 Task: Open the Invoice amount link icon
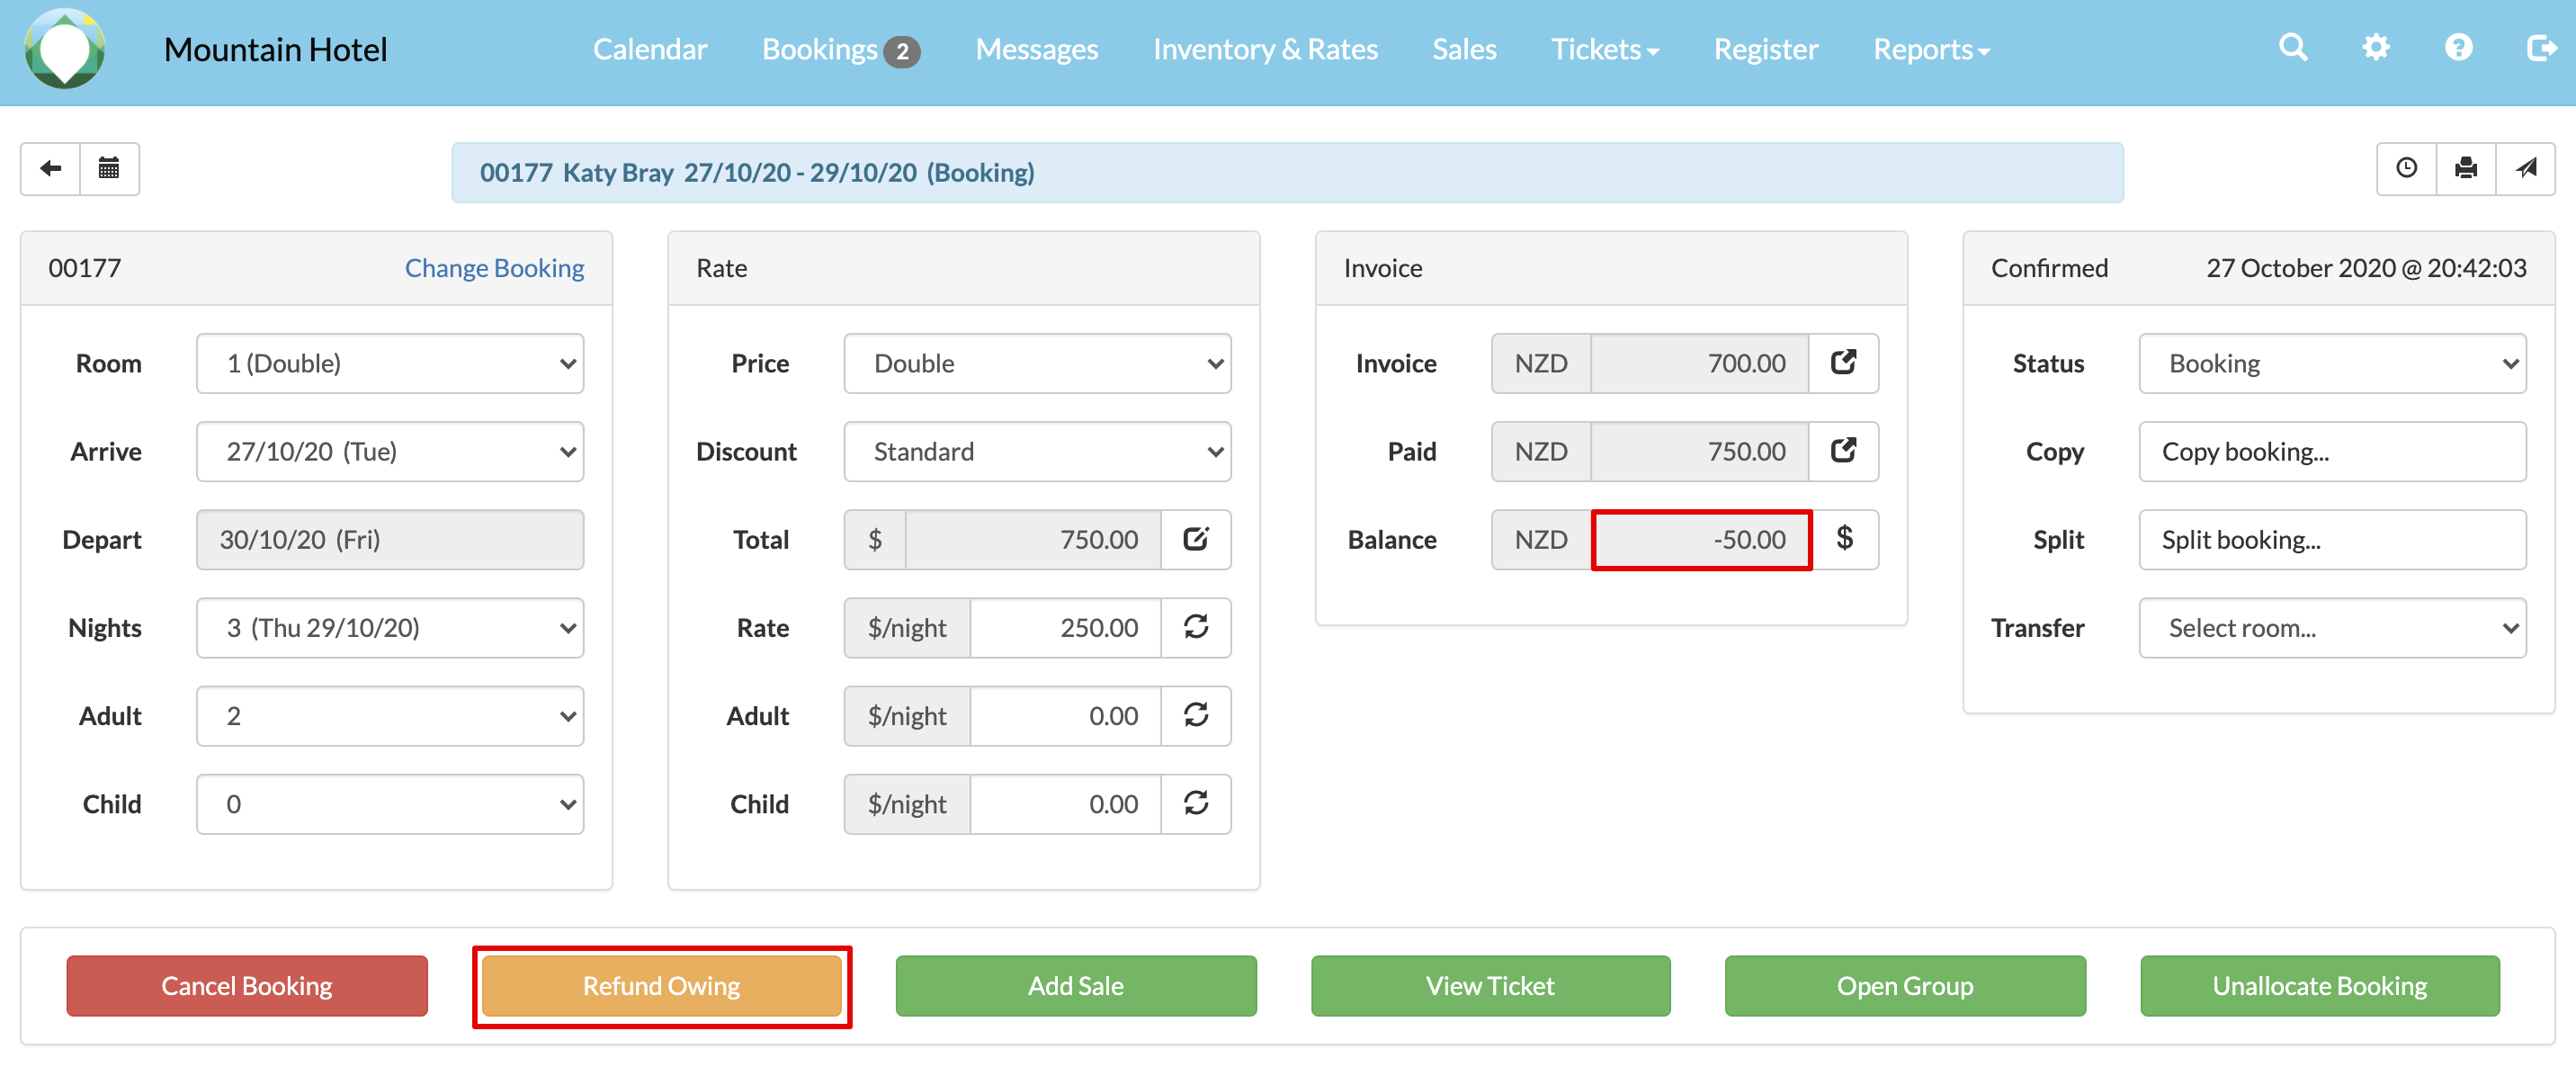pyautogui.click(x=1843, y=363)
